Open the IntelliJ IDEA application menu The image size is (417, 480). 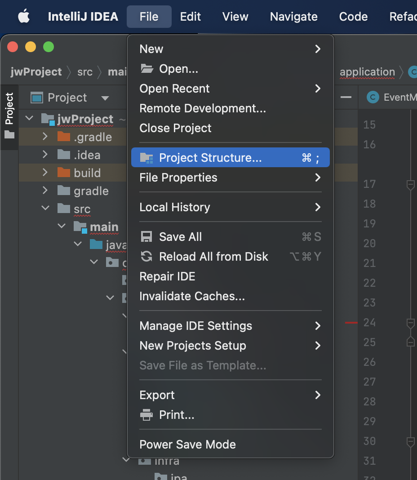pyautogui.click(x=83, y=17)
